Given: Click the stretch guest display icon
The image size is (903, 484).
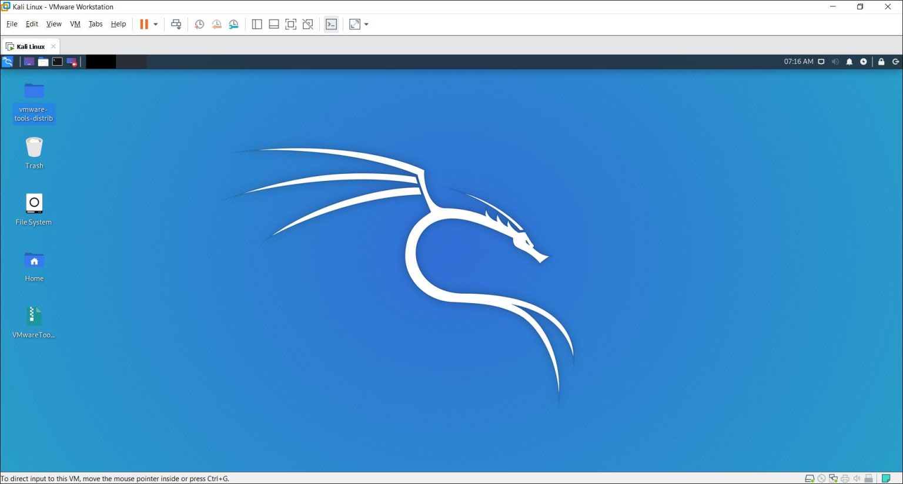Looking at the screenshot, I should [354, 24].
